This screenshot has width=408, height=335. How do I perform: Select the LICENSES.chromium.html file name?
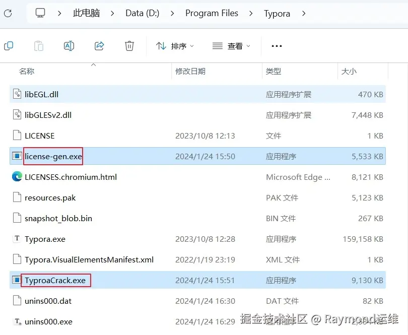tap(71, 177)
